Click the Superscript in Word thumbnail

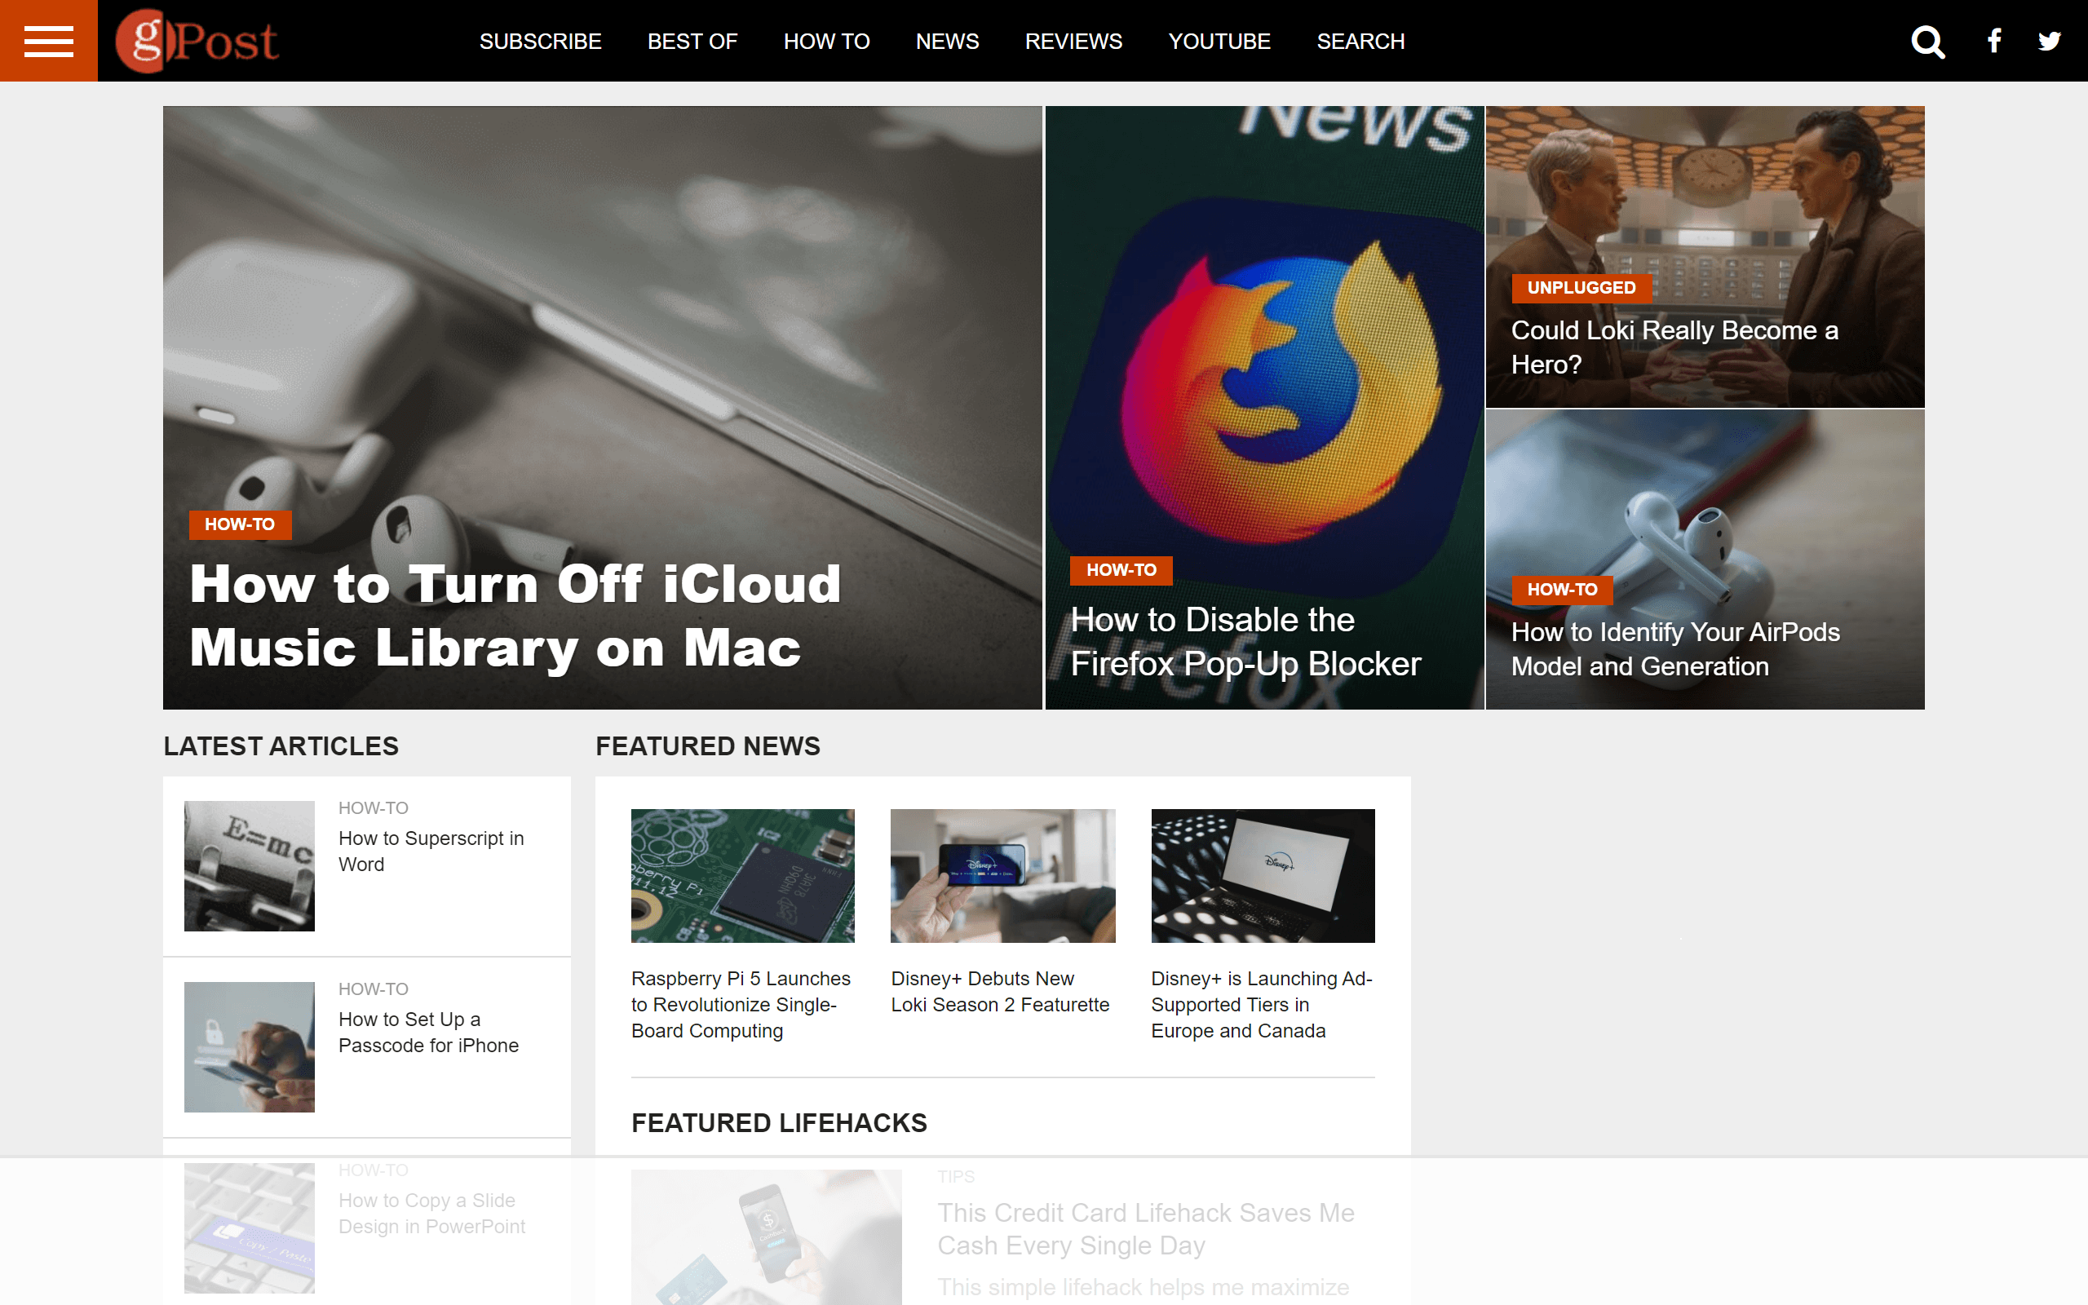pyautogui.click(x=250, y=865)
